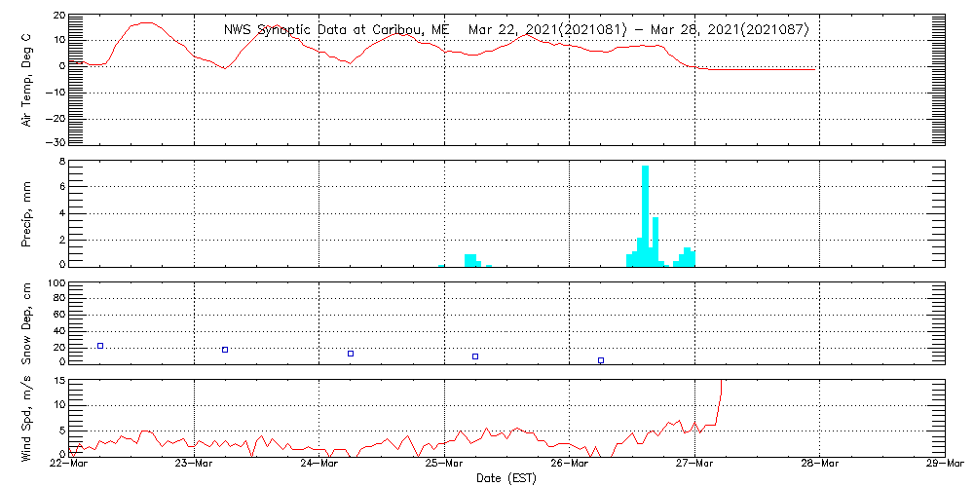974x487 pixels.
Task: Select the snow depth square after 25-Mar
Action: click(x=475, y=356)
